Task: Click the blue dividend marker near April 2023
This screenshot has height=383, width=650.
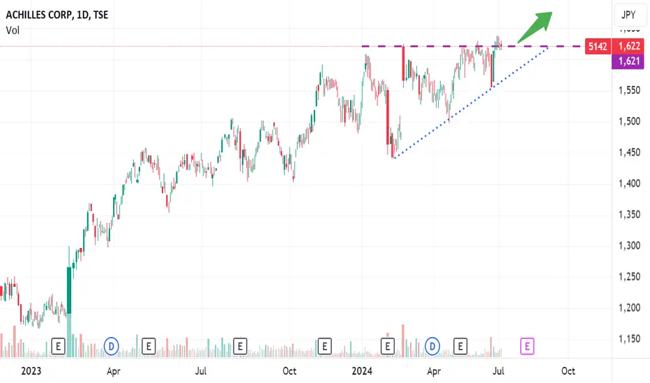Action: point(111,346)
